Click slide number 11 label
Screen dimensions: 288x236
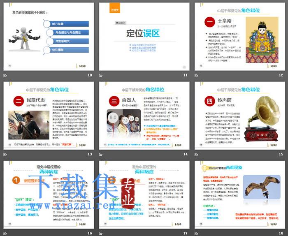click(185, 75)
